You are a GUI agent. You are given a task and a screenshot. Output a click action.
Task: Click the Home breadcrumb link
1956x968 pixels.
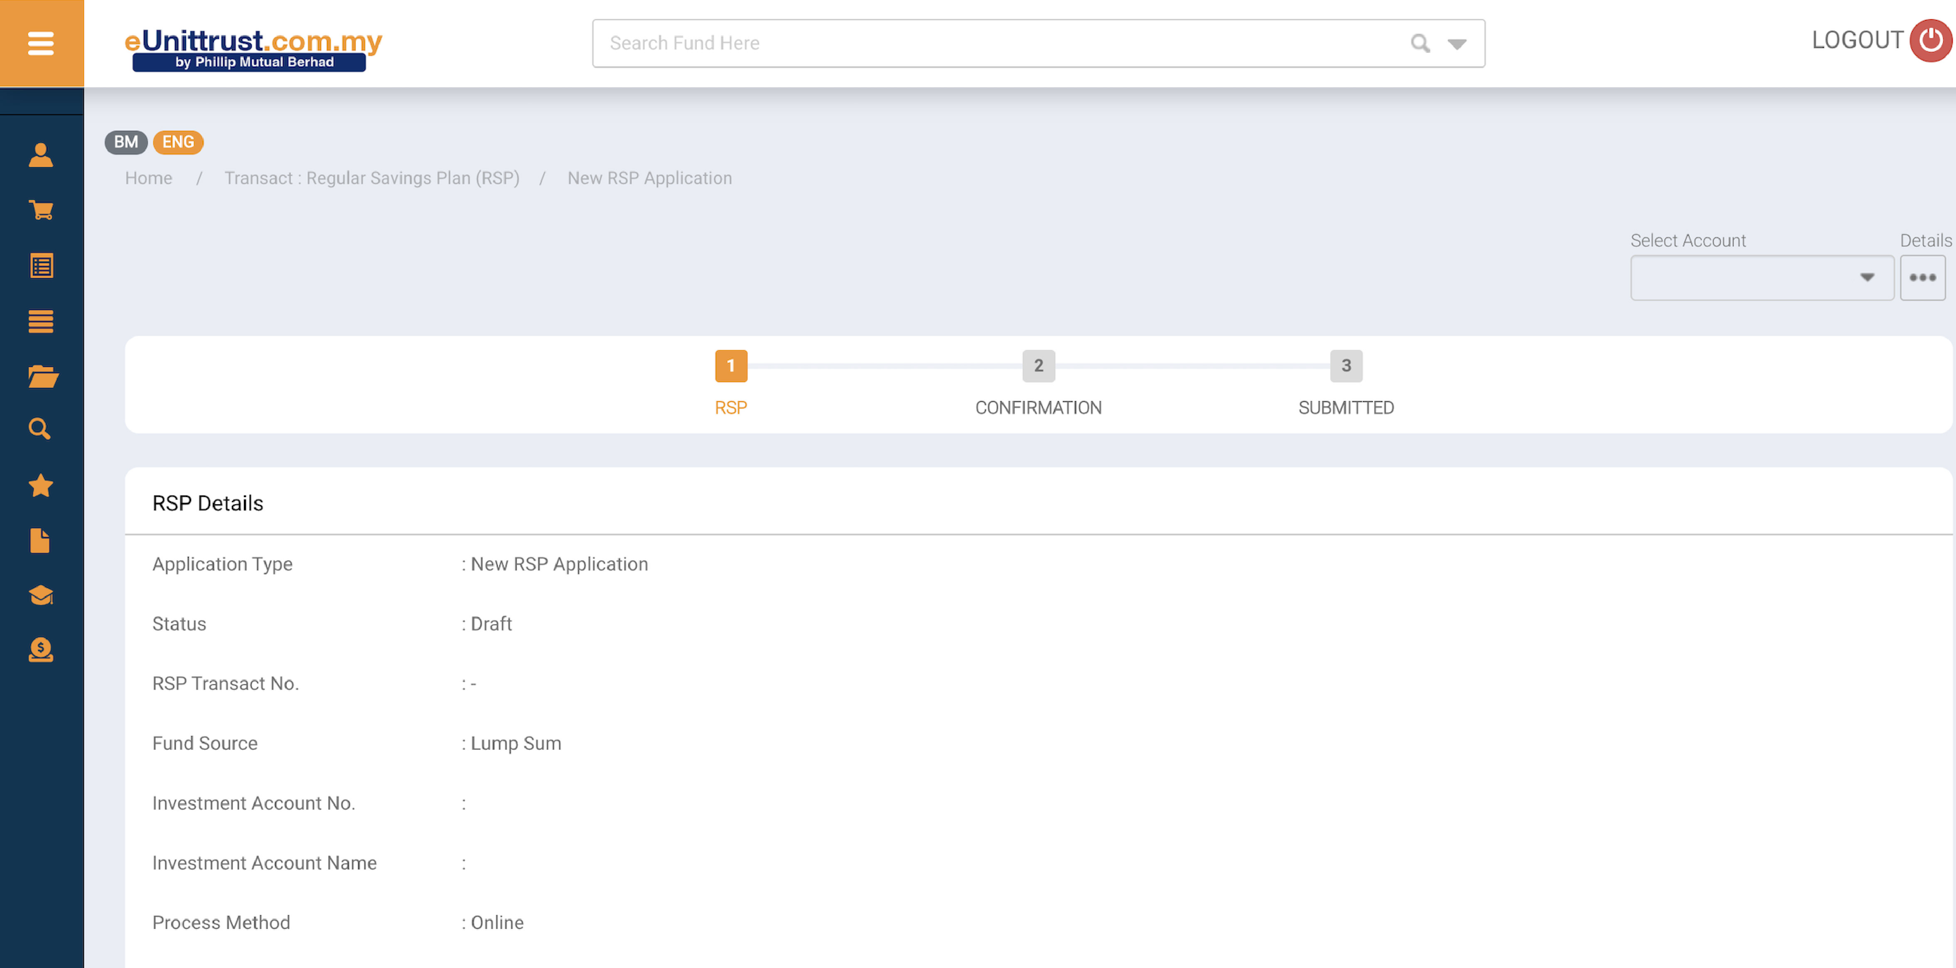click(x=149, y=178)
